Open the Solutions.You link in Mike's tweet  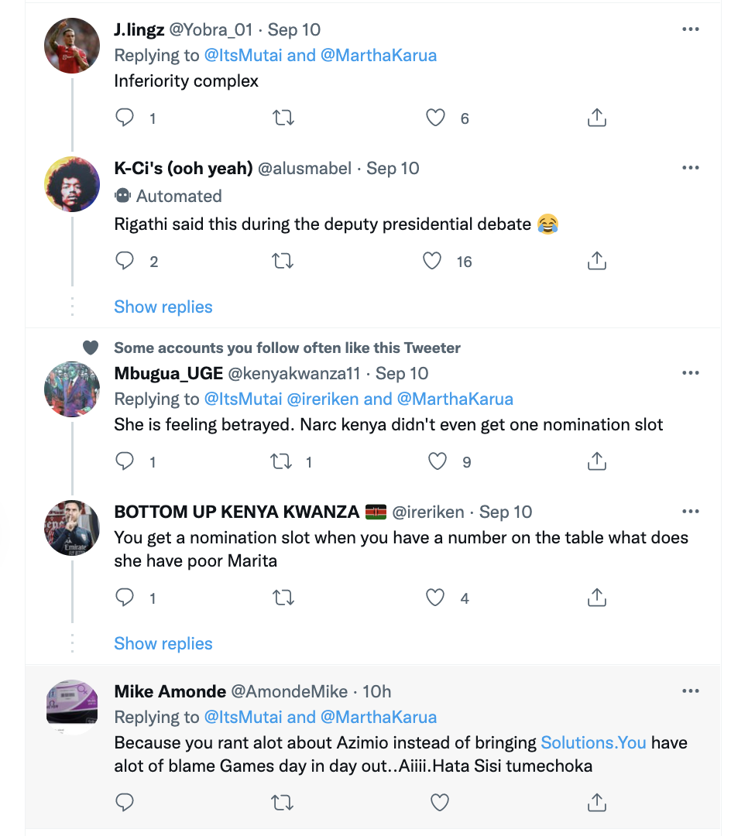(593, 742)
